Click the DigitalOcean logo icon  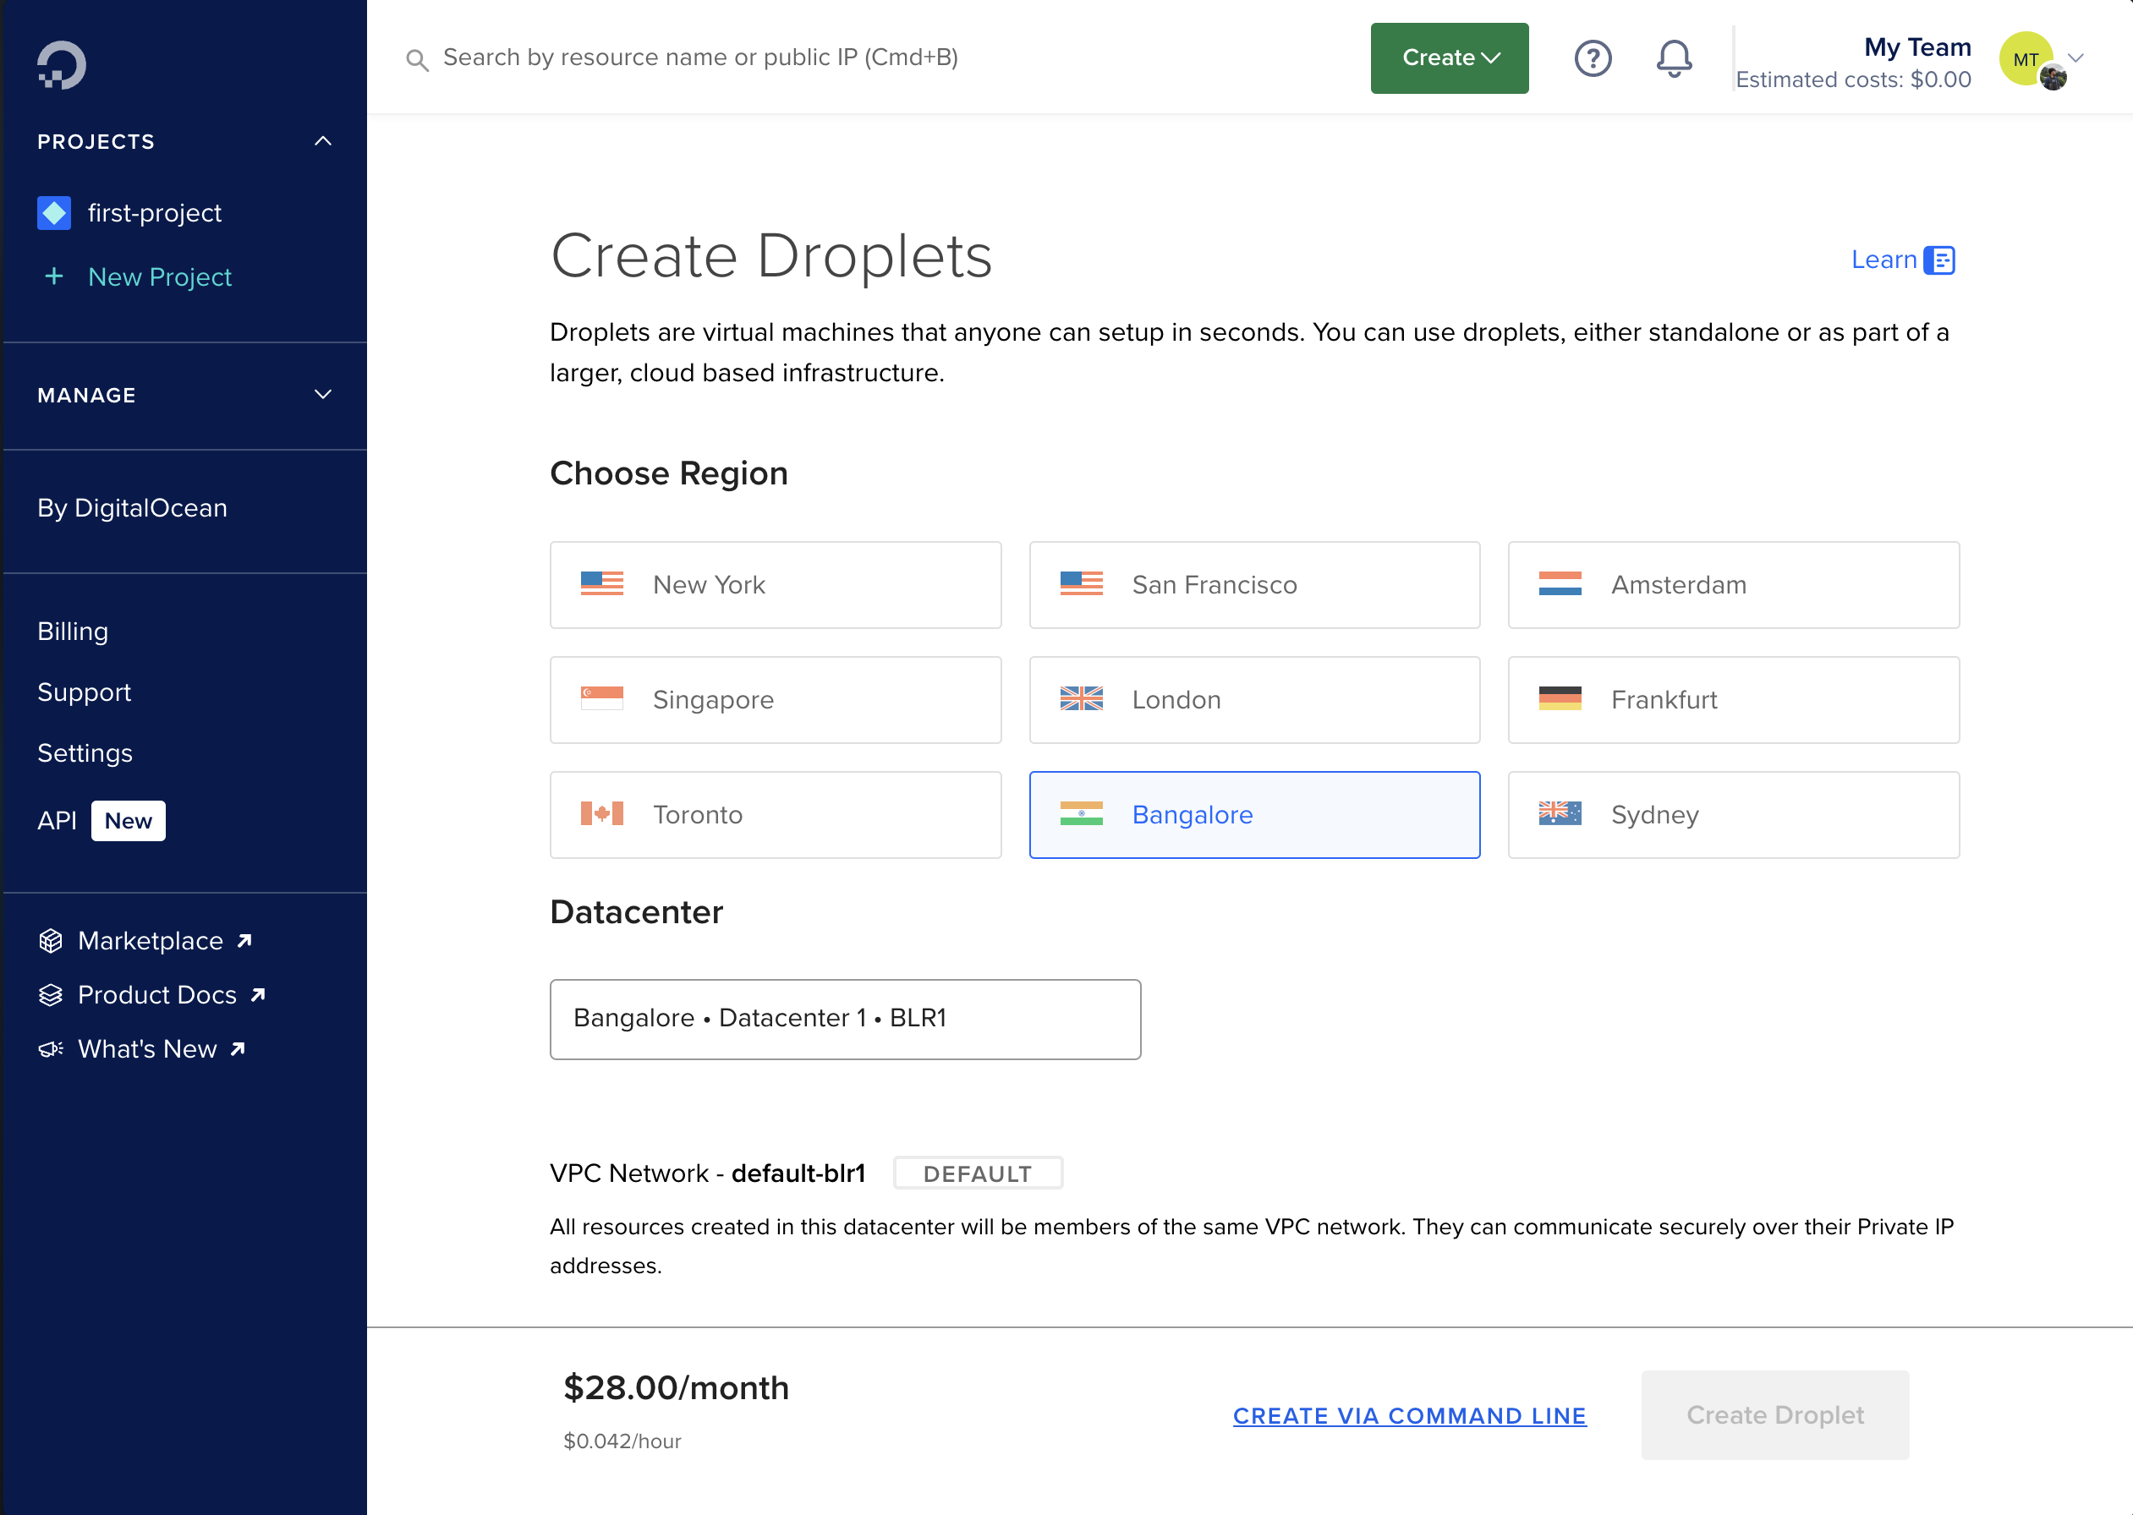(x=62, y=64)
